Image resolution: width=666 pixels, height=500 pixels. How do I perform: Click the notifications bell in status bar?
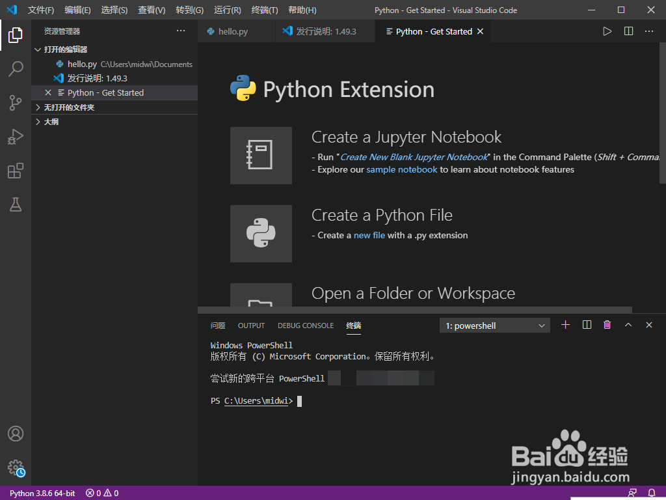coord(651,493)
